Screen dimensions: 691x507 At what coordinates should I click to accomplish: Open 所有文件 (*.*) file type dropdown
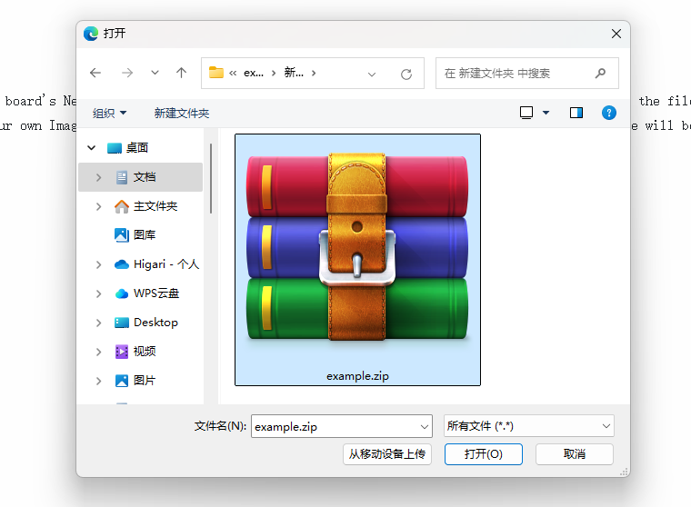pos(529,426)
